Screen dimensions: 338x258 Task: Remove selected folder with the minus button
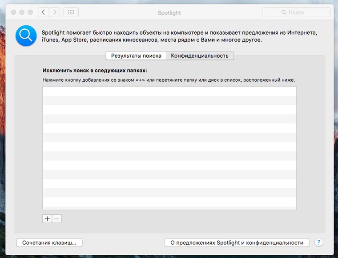56,218
